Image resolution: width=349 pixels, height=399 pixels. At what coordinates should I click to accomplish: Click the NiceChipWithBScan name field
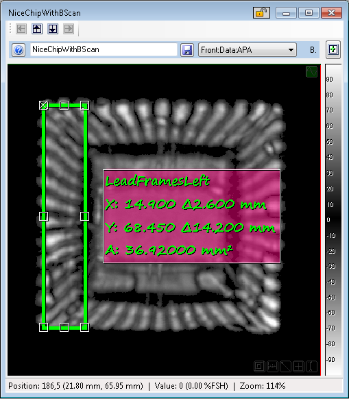[x=104, y=49]
